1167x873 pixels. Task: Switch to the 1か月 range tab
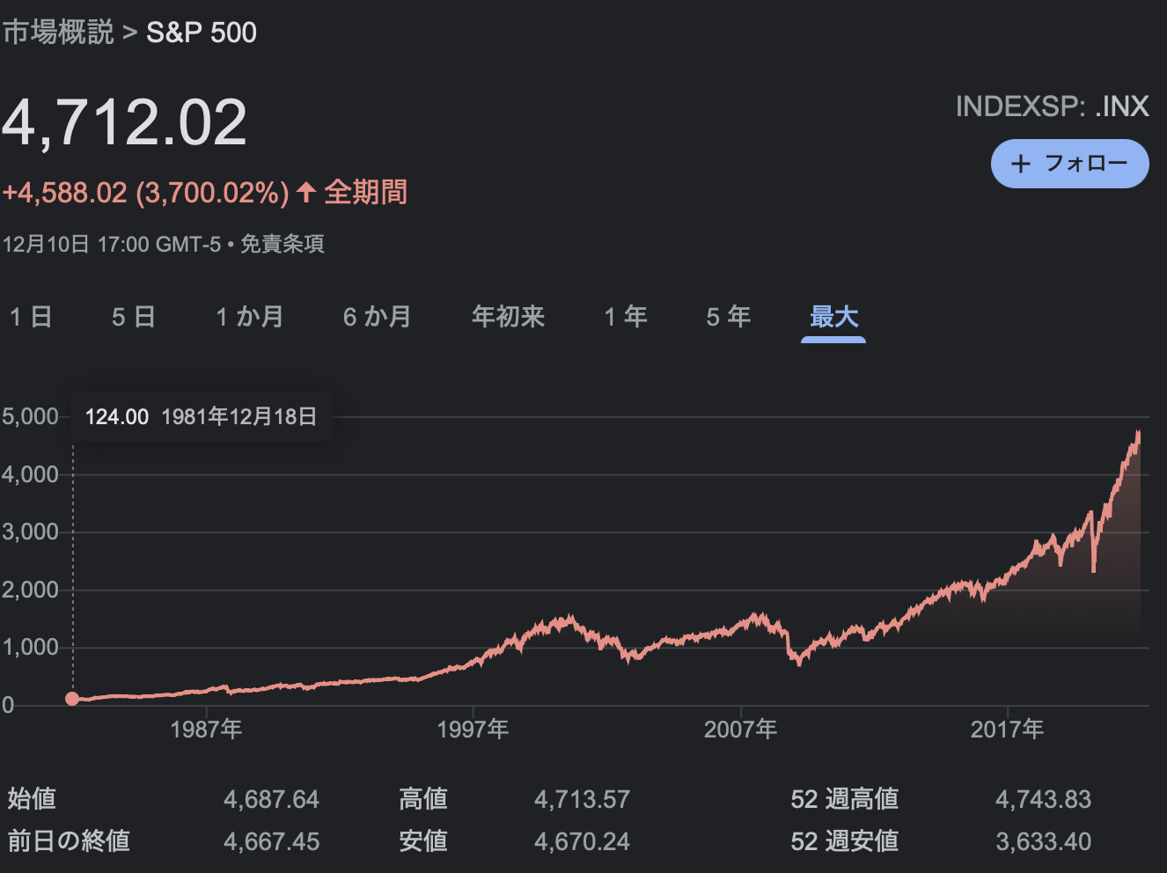pyautogui.click(x=250, y=317)
